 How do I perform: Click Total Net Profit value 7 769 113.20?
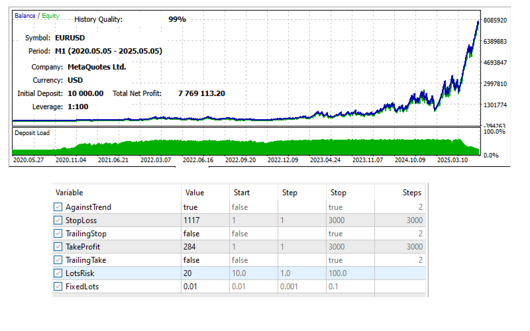coord(201,93)
